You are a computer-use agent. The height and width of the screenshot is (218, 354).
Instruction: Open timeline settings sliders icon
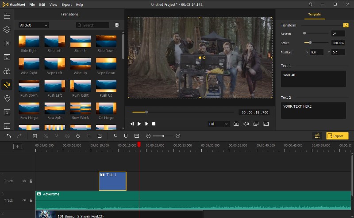point(317,136)
